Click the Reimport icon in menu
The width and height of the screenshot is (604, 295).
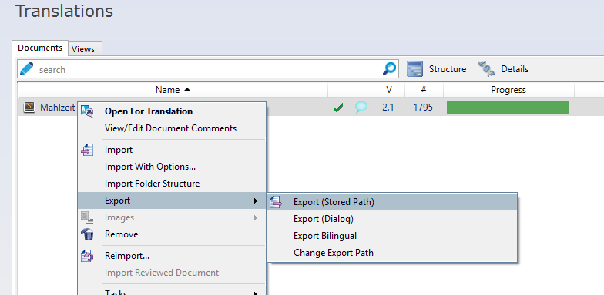(87, 256)
